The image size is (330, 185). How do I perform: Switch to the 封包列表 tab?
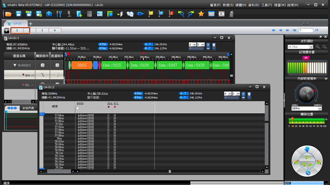click(x=28, y=108)
